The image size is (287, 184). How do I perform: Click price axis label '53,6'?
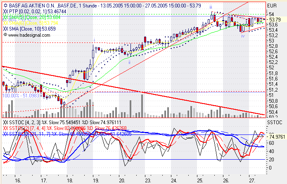[x=273, y=25]
